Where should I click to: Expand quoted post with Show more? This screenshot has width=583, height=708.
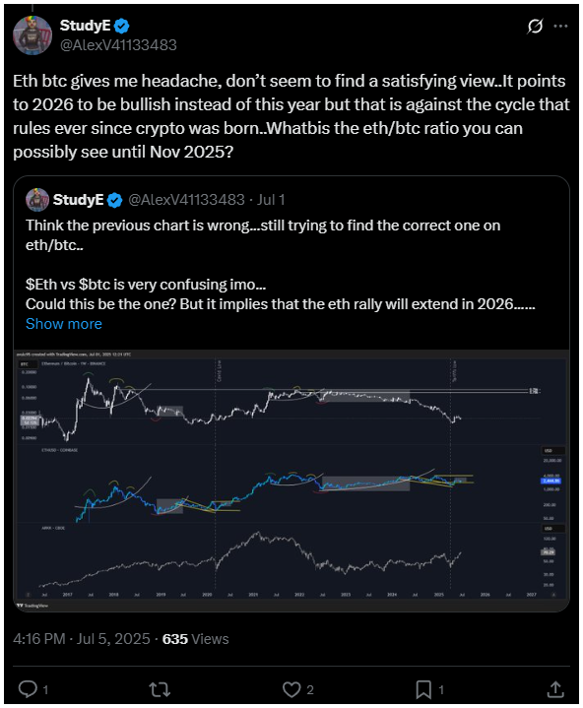pos(64,324)
